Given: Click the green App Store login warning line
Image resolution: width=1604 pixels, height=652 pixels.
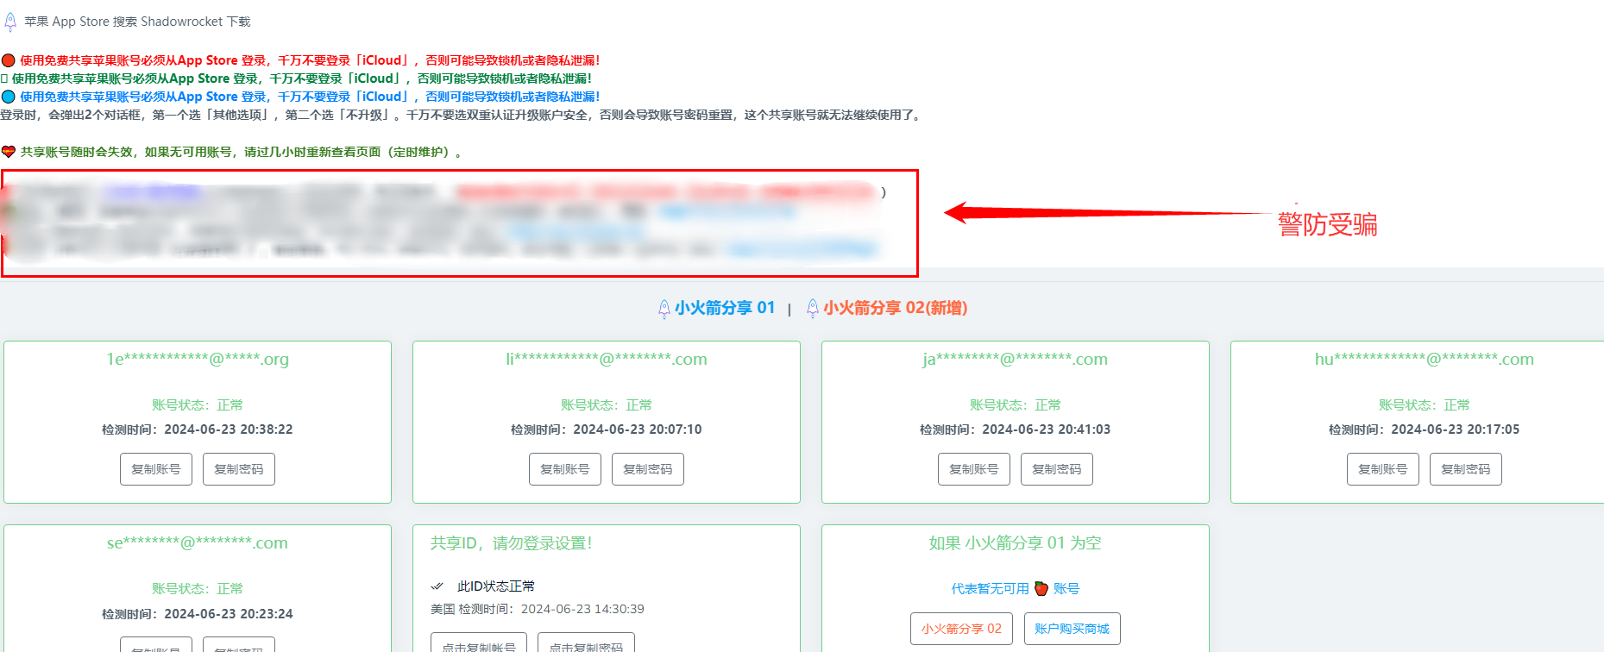Looking at the screenshot, I should [x=301, y=78].
